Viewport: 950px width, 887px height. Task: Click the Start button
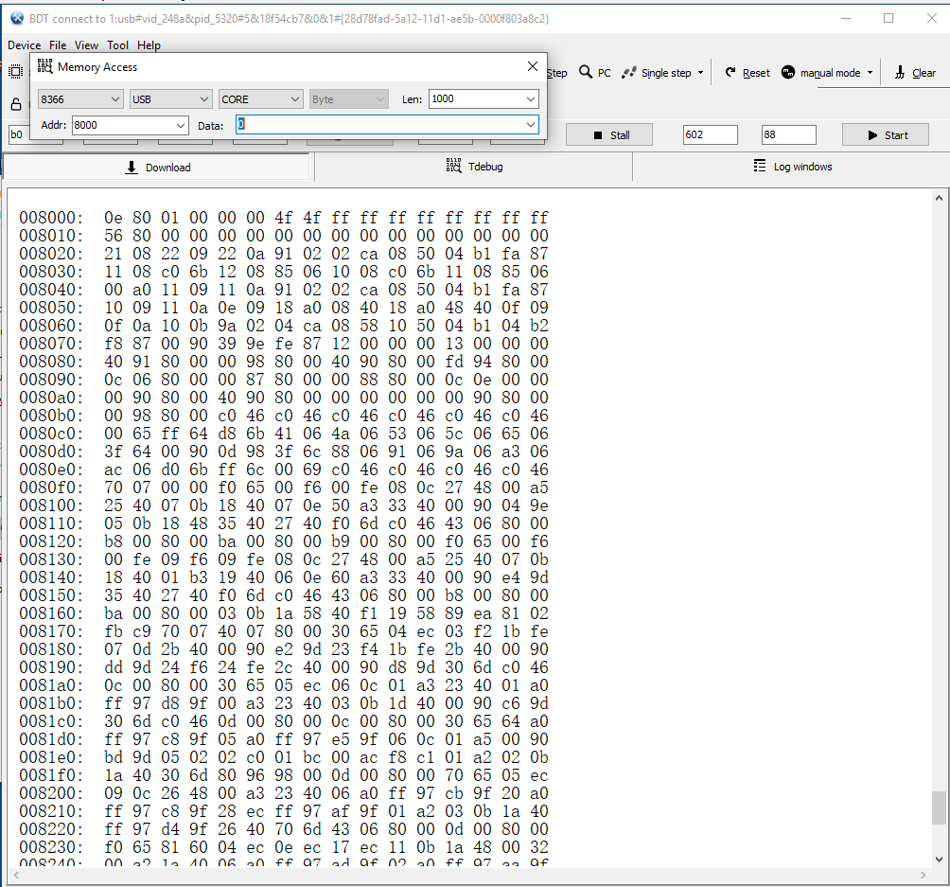pos(885,134)
